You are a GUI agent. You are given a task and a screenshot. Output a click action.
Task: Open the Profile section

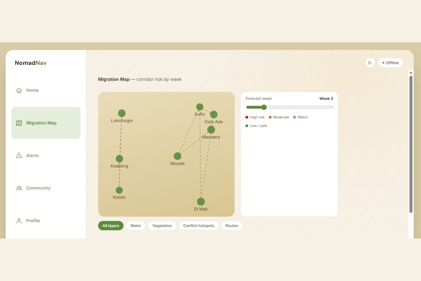46,220
